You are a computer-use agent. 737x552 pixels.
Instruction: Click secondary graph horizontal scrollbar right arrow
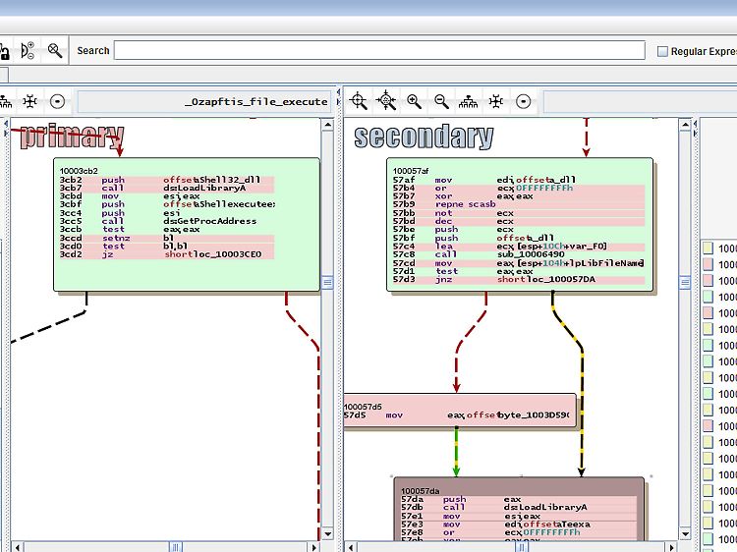pos(672,547)
